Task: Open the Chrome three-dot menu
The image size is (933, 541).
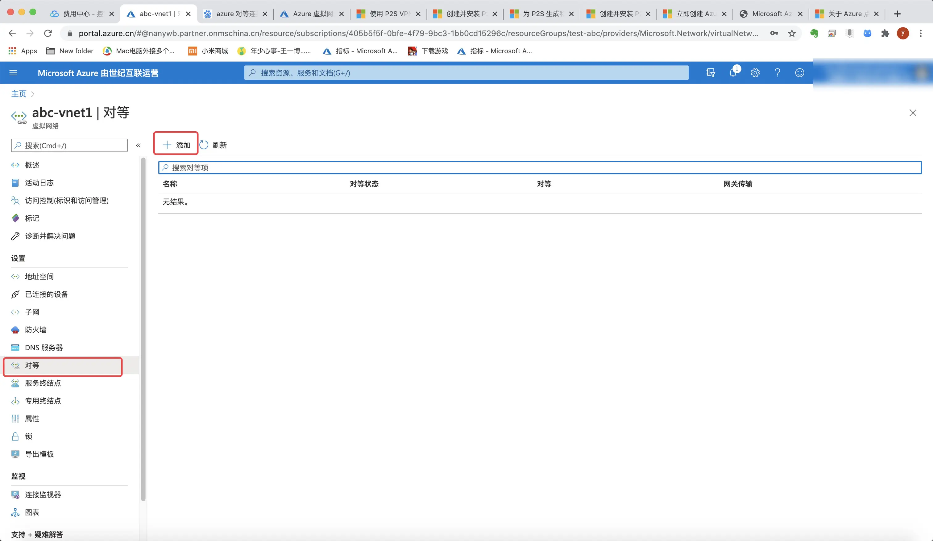Action: click(920, 33)
